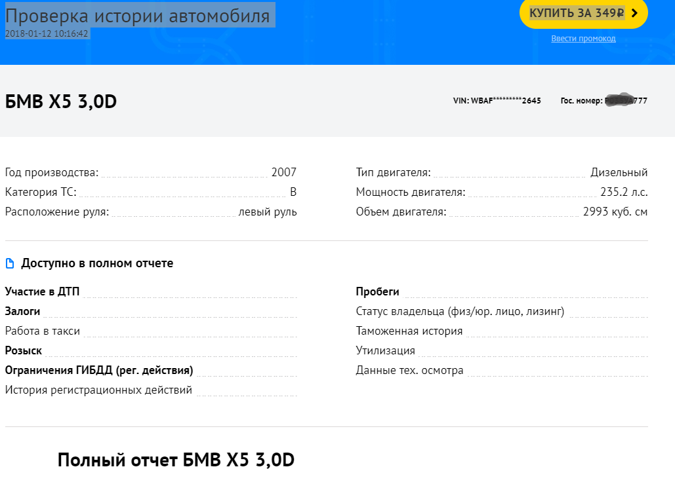
Task: Click the document icon beside 'Доступно в полном отчете'
Action: click(x=9, y=263)
